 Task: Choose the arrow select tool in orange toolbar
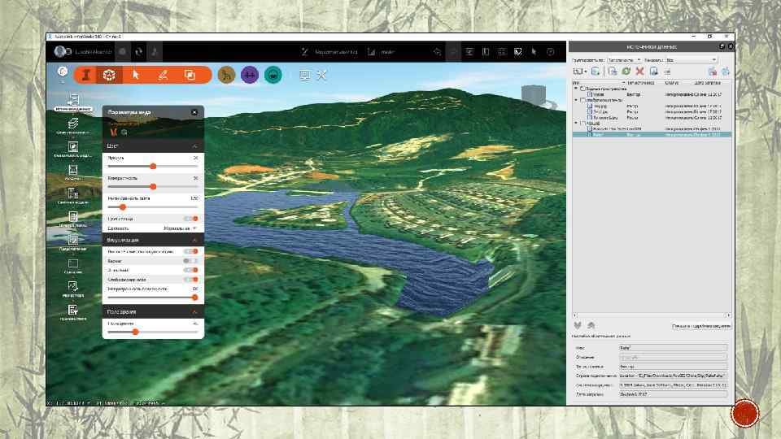(136, 75)
